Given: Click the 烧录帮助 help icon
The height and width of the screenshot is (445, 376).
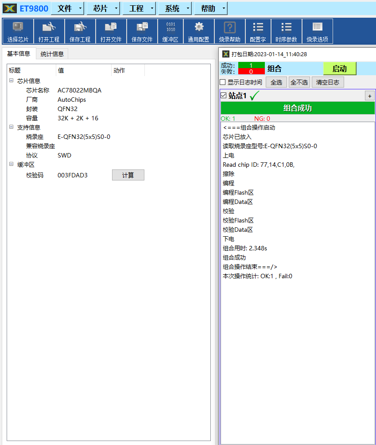Looking at the screenshot, I should tap(229, 31).
